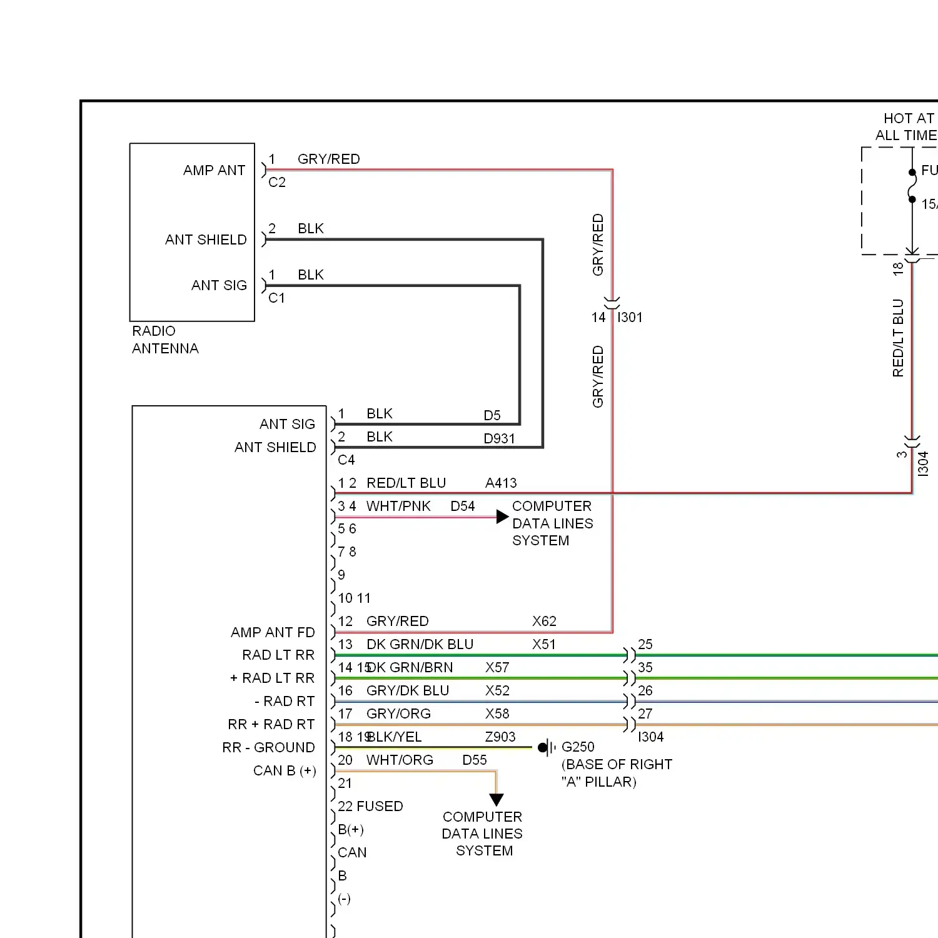The image size is (938, 938).
Task: Click the AMP ANT FD pin label
Action: (x=273, y=632)
